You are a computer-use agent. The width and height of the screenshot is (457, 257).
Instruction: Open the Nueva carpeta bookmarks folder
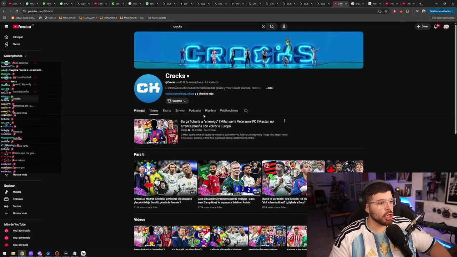(x=157, y=18)
